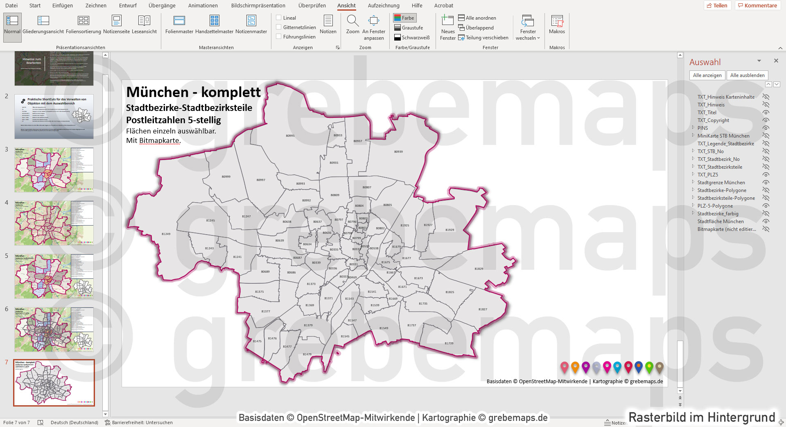Open slide 3 thumbnail
This screenshot has width=786, height=427.
click(x=54, y=169)
